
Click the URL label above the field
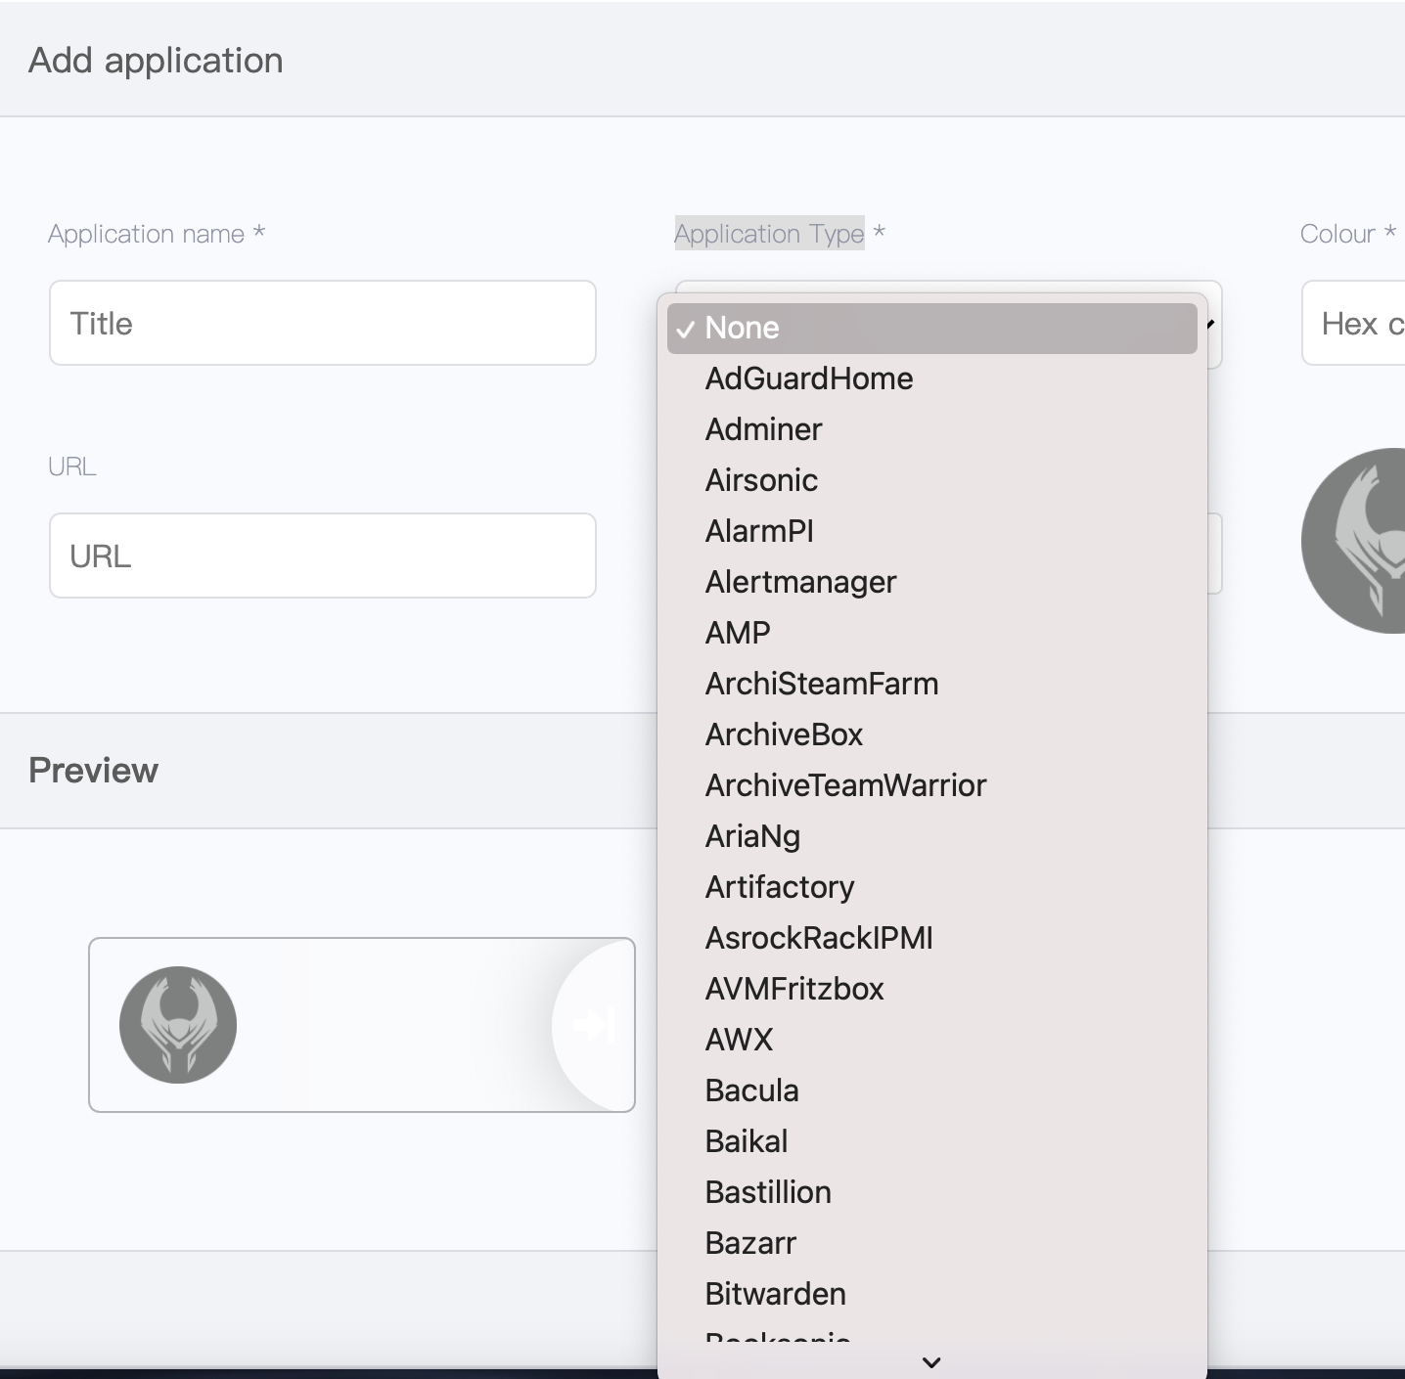(72, 467)
